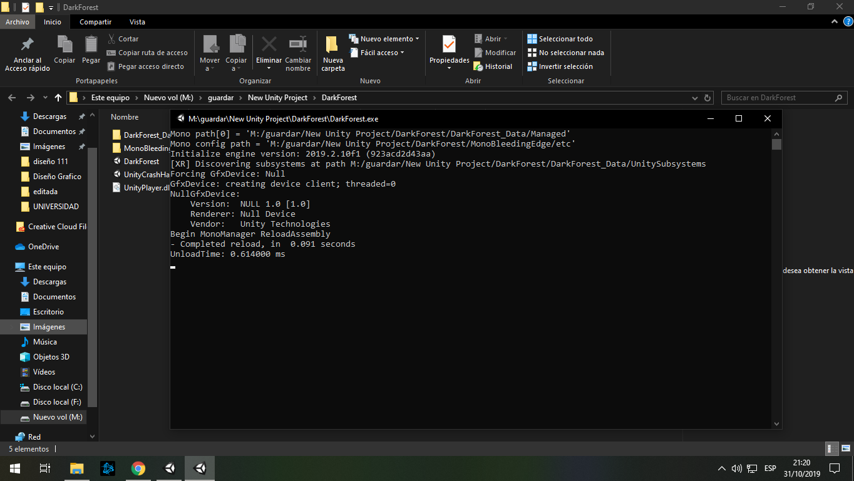Click the Modificar ribbon button
Viewport: 854px width, 481px height.
click(495, 53)
